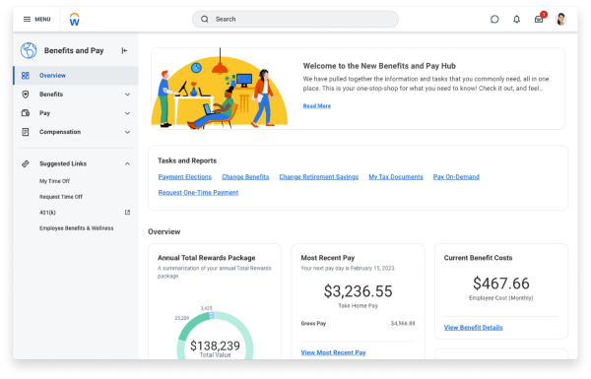Open the user profile avatar
Image resolution: width=591 pixels, height=379 pixels.
coord(560,20)
